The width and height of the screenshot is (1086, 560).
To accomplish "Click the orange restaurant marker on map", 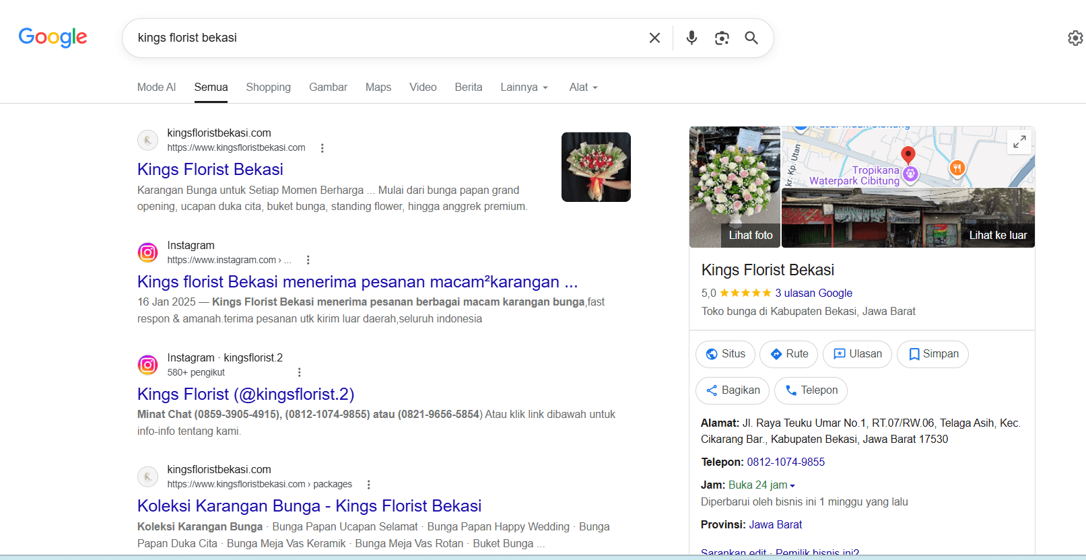I will (957, 168).
